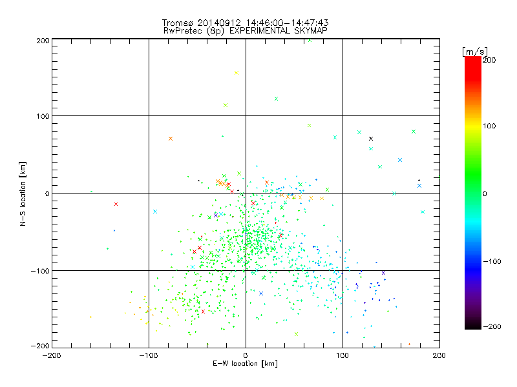The height and width of the screenshot is (387, 517).
Task: Click the "E-W location [km]" axis title
Action: click(245, 363)
